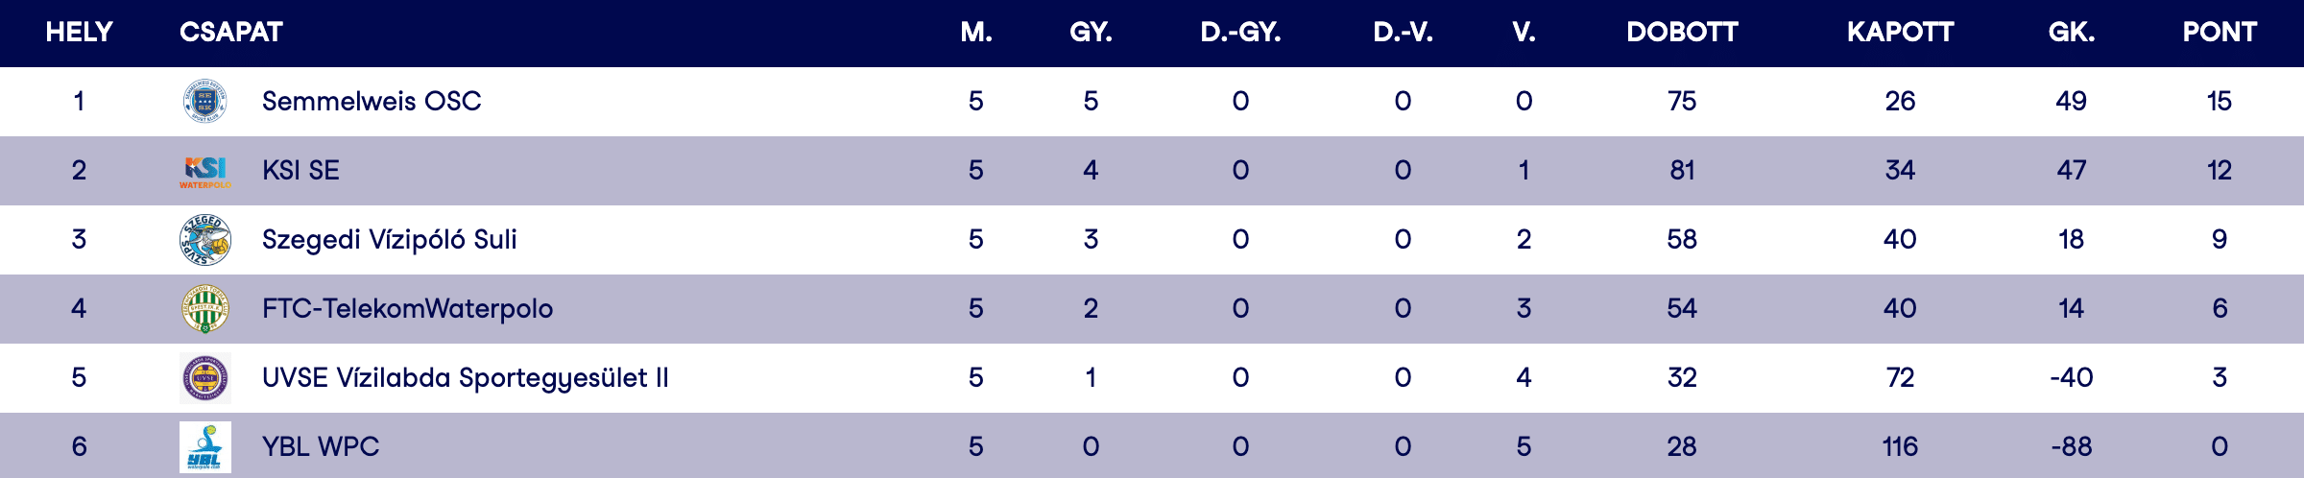This screenshot has height=478, width=2304.
Task: Open FTC-TelekomWaterpolo team page
Action: 407,309
